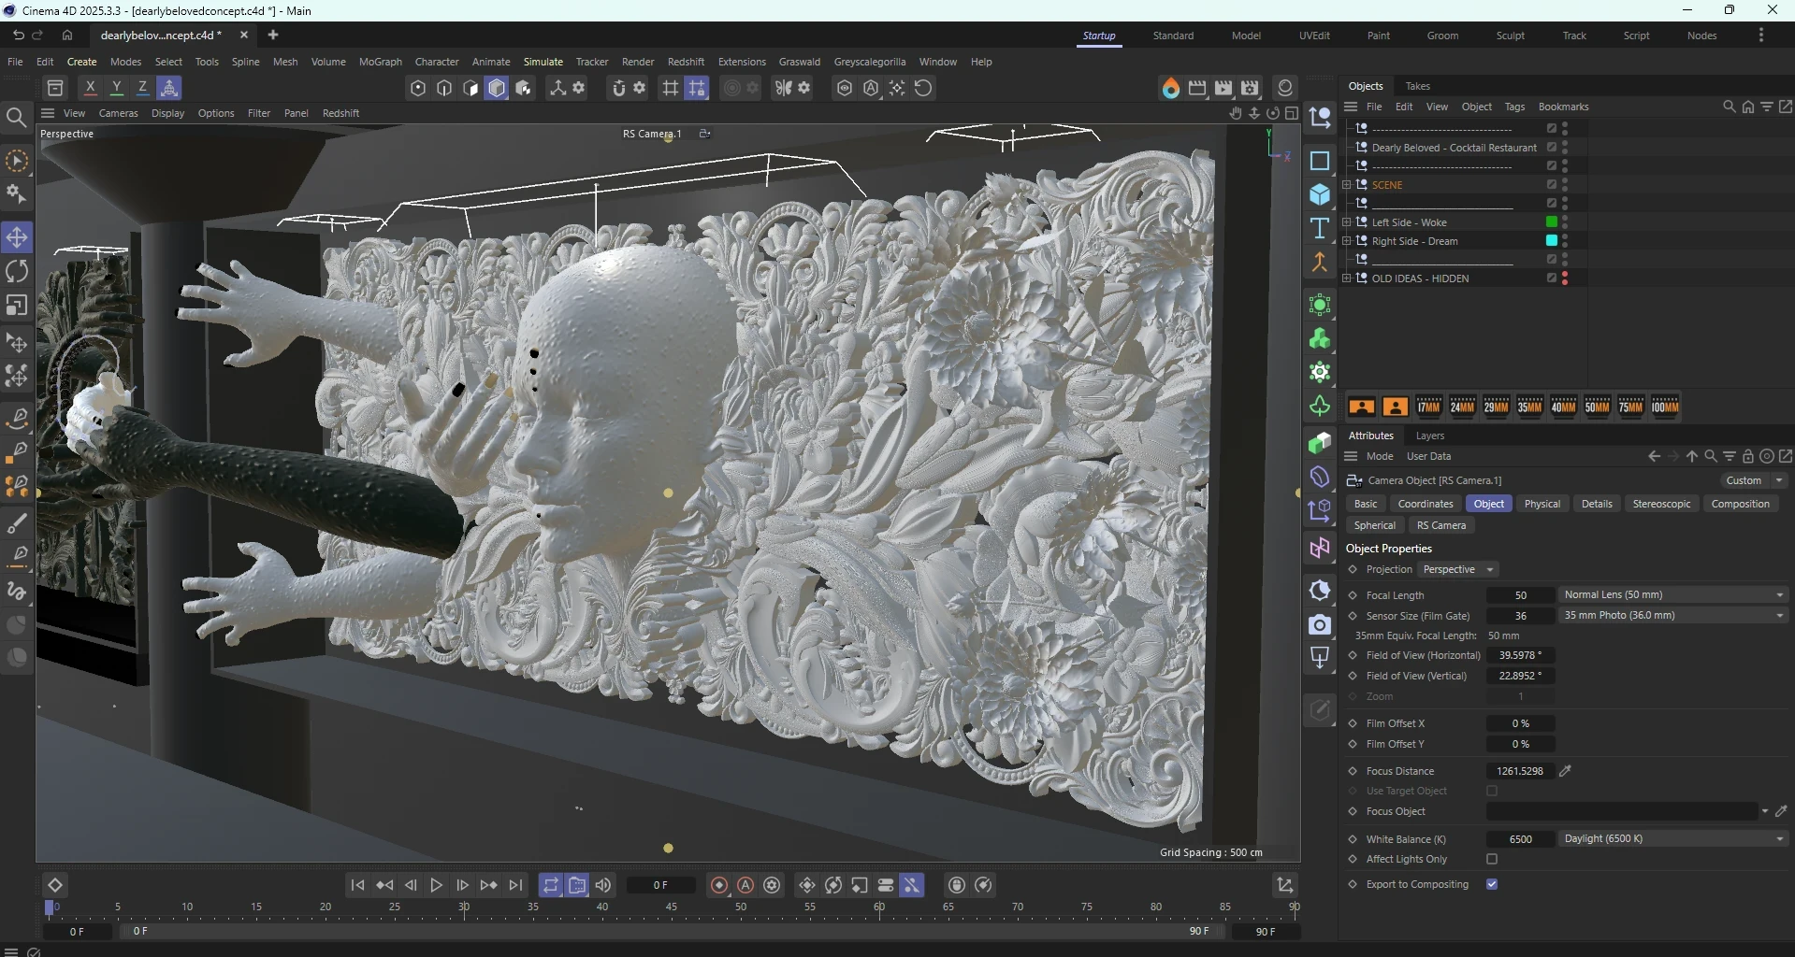Viewport: 1795px width, 957px height.
Task: Open the Search icon in left toolbar
Action: pos(17,117)
